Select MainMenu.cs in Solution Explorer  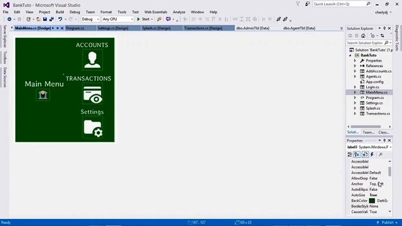pos(376,92)
